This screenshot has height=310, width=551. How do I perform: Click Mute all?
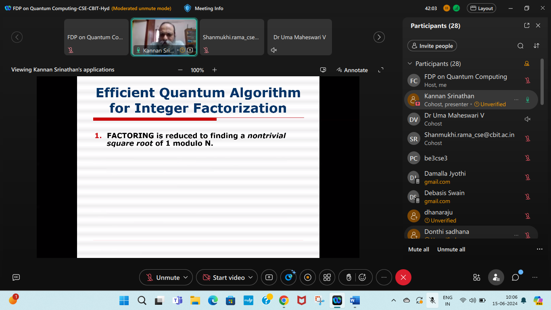pyautogui.click(x=419, y=249)
